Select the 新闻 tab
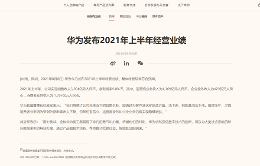The height and width of the screenshot is (166, 260). [x=112, y=16]
